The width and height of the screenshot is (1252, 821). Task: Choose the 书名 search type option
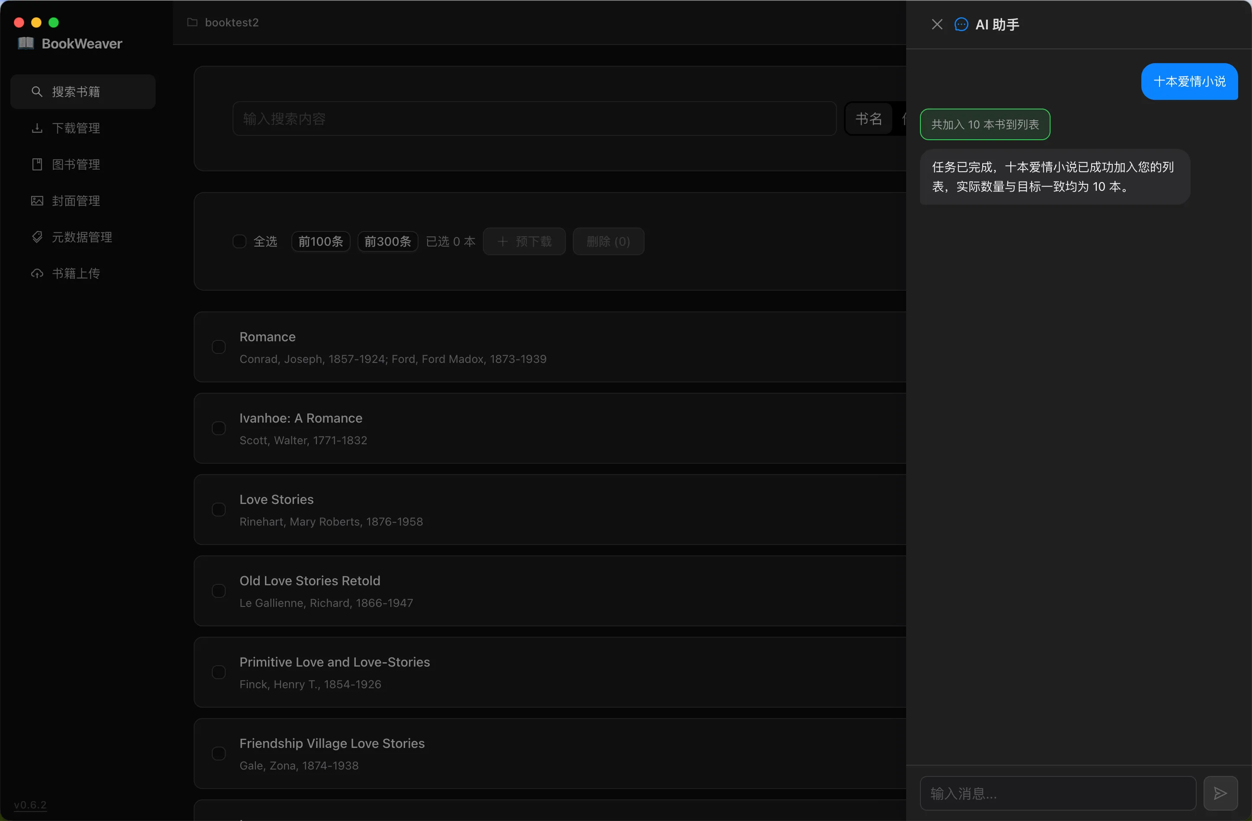pos(868,119)
